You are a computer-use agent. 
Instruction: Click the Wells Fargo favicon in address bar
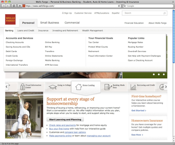[x=24, y=6]
